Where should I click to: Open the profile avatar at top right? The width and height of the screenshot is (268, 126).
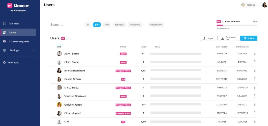pos(264,5)
